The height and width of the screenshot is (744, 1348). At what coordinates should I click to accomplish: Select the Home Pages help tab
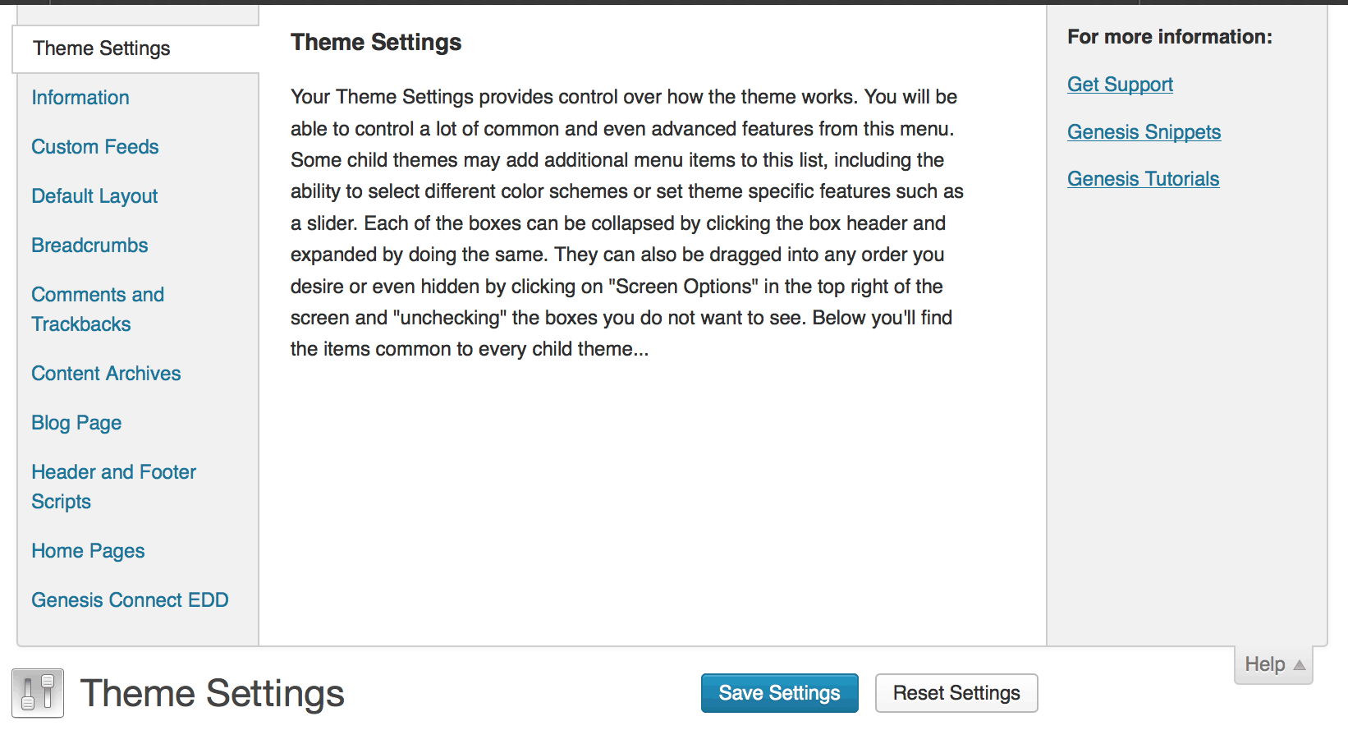tap(88, 551)
